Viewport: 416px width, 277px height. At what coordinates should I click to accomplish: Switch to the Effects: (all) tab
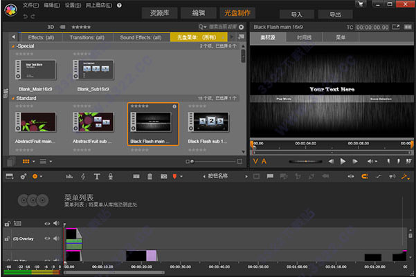click(x=41, y=37)
